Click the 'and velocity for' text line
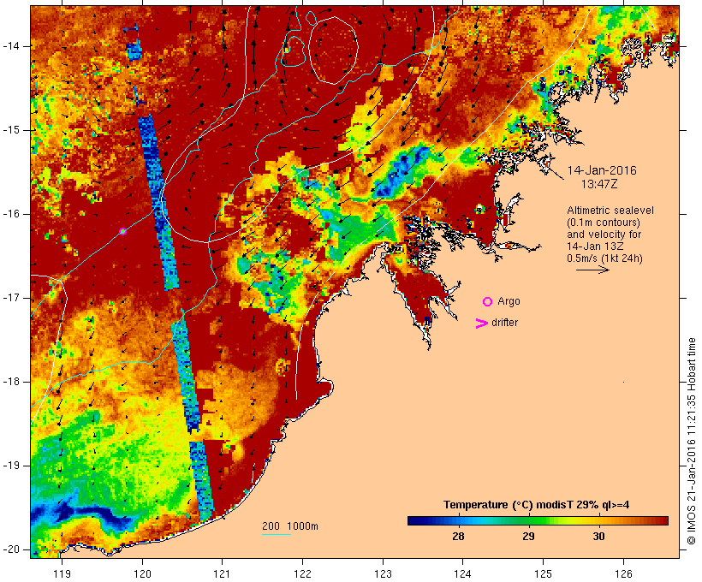Image resolution: width=702 pixels, height=582 pixels. tap(604, 235)
